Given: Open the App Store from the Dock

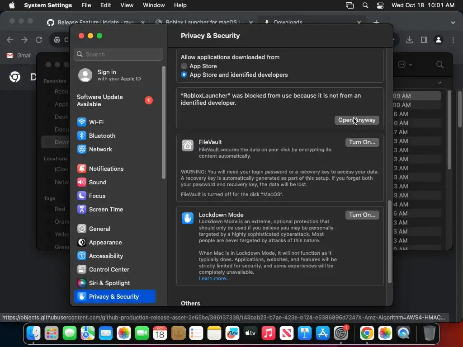Looking at the screenshot, I should tap(323, 333).
